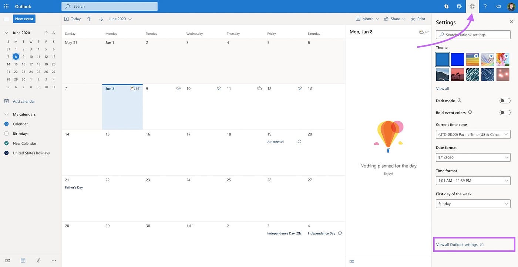The height and width of the screenshot is (267, 518).
Task: Open Date format dropdown
Action: point(473,157)
